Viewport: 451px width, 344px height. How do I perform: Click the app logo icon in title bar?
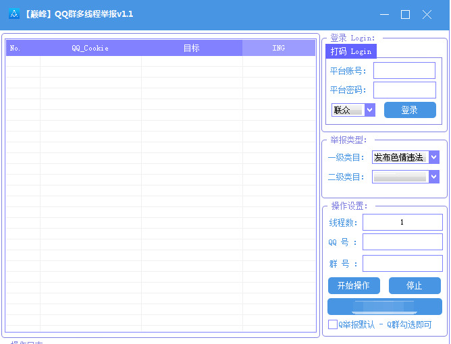point(13,14)
